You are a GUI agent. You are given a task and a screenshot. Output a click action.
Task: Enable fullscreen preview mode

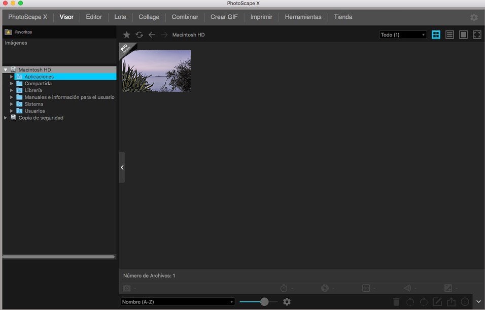pos(477,35)
